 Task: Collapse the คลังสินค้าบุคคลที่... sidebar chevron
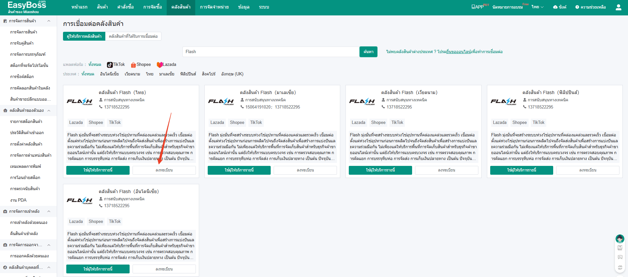point(49,267)
